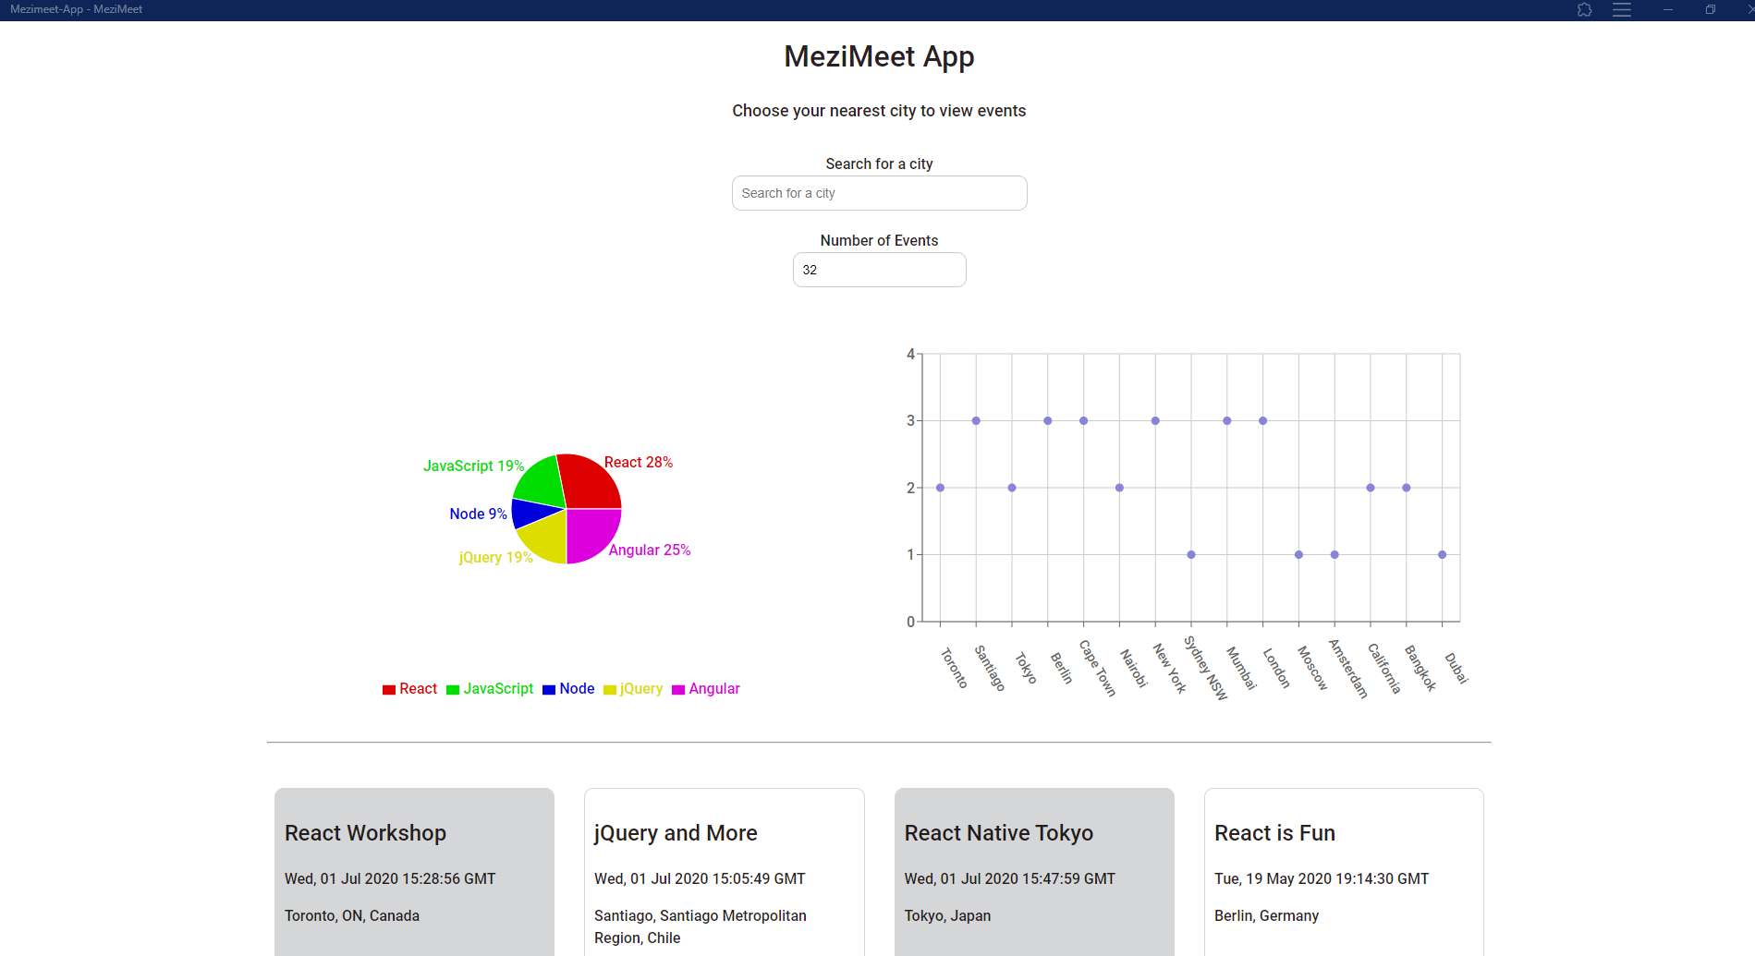
Task: Click the Number of Events input box
Action: point(879,270)
